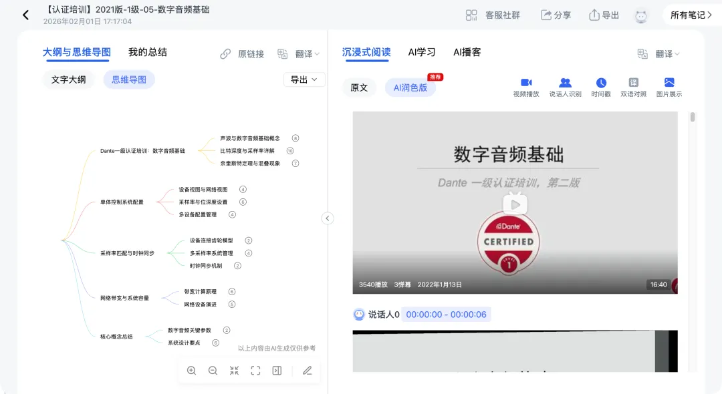Select 文字大纲 view

point(68,79)
